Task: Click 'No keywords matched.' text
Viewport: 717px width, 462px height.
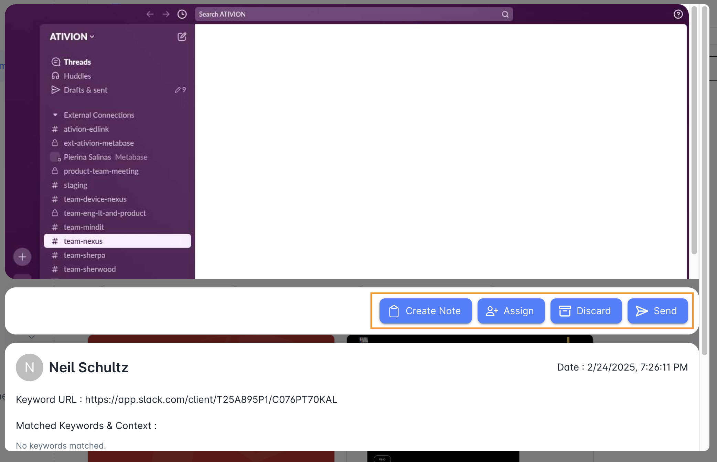Action: pos(61,445)
